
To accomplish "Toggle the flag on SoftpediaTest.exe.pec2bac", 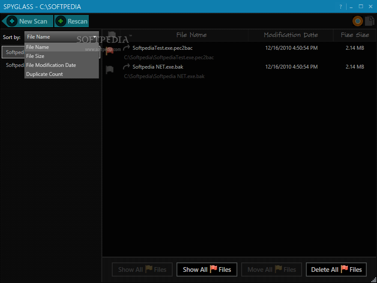I will pos(109,51).
